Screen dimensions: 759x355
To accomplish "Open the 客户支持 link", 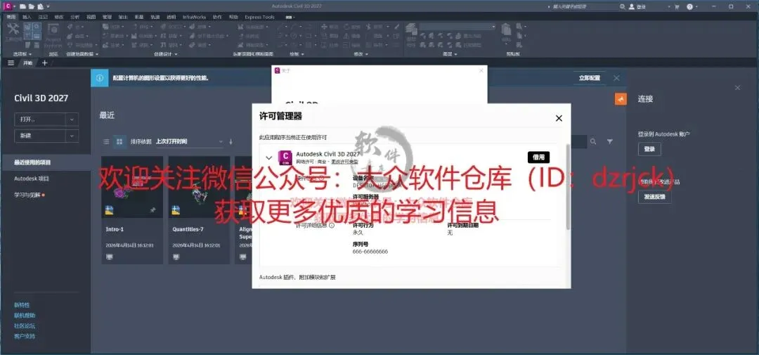I will (x=25, y=336).
